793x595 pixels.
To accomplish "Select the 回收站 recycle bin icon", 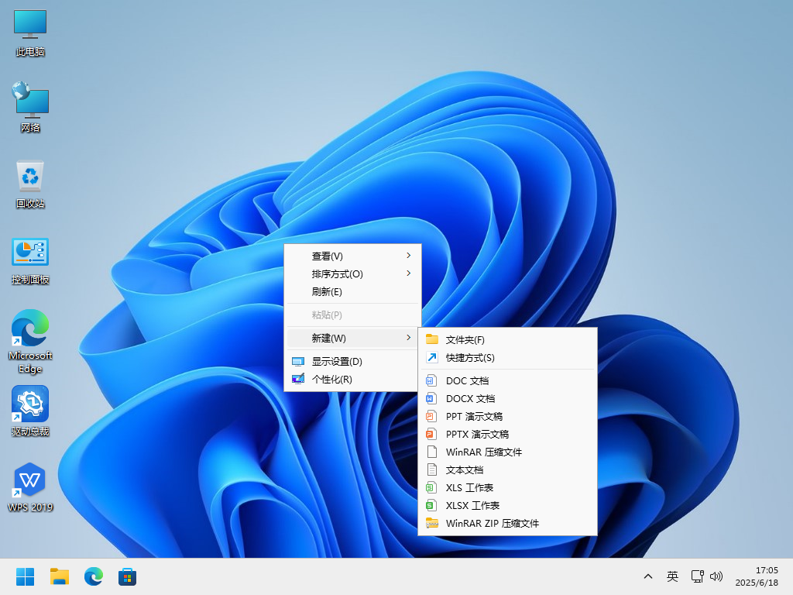I will (x=30, y=177).
